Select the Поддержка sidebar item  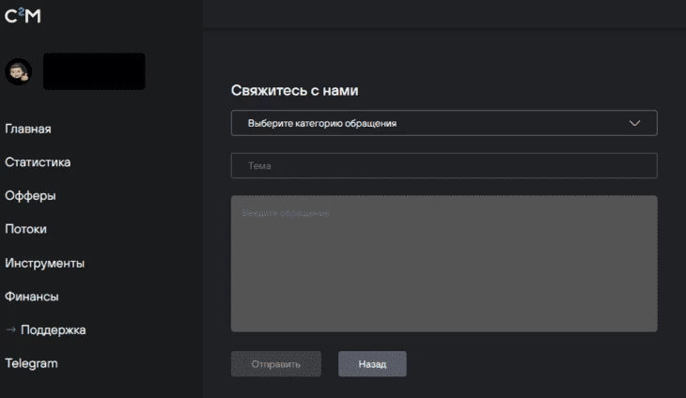[53, 329]
